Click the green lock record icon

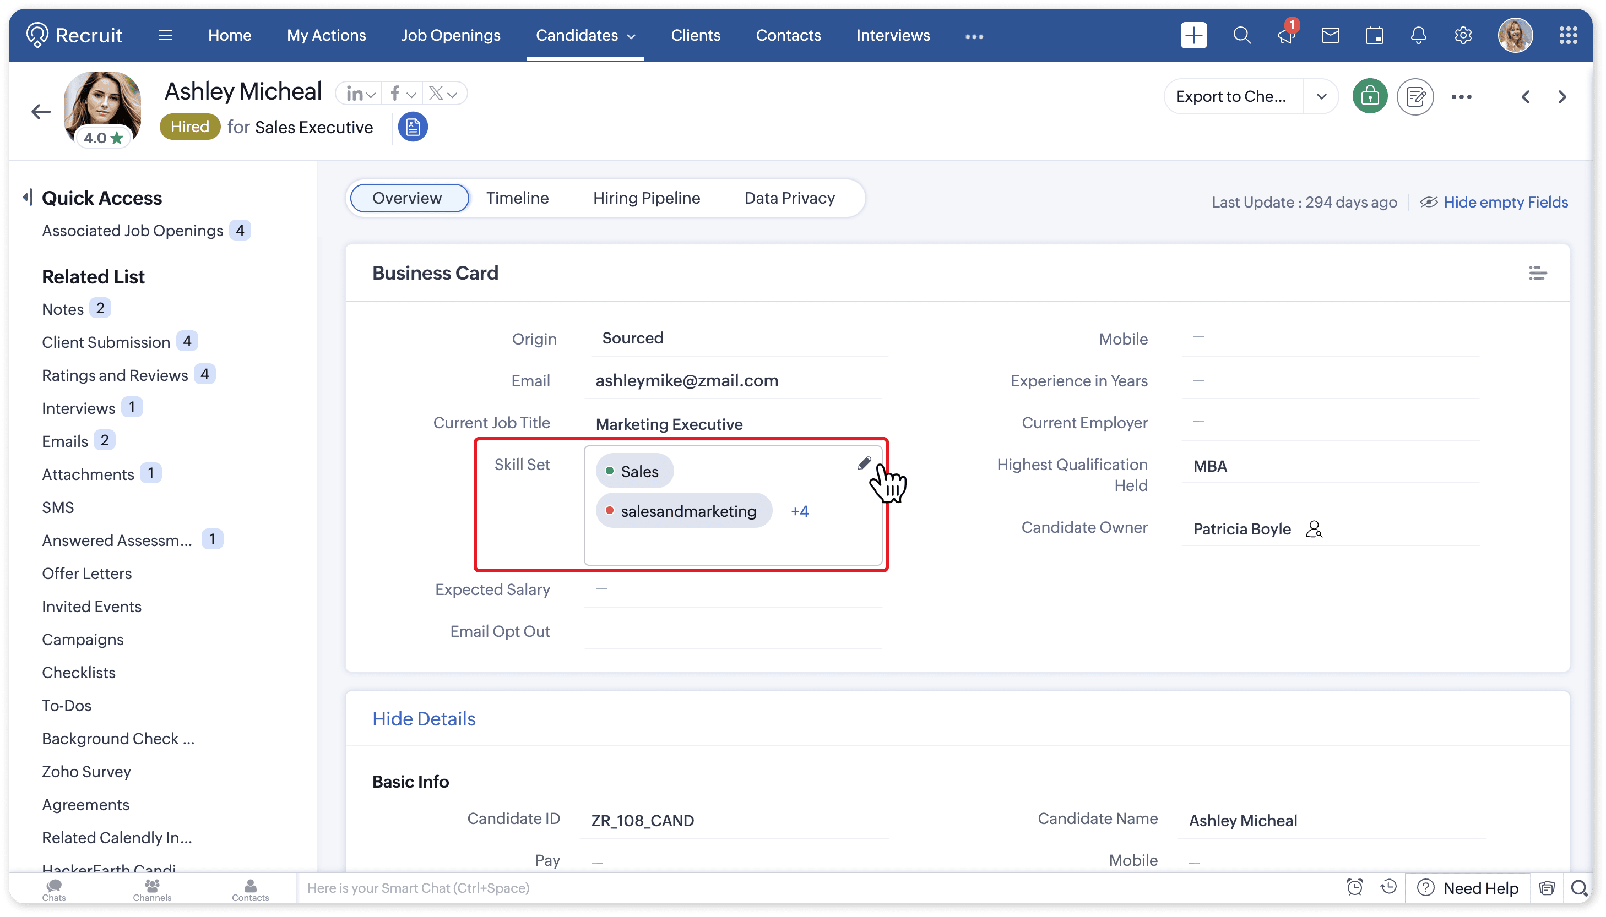[x=1369, y=96]
